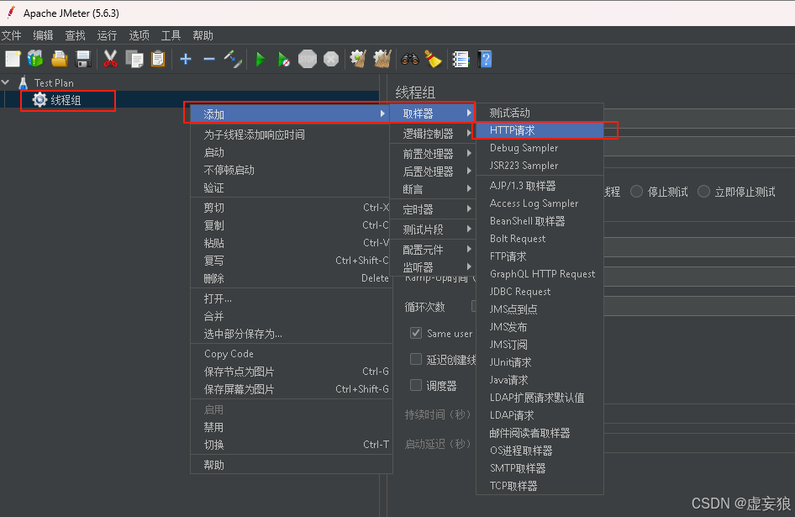Expand the 监听器 submenu
The height and width of the screenshot is (517, 795).
click(x=433, y=266)
